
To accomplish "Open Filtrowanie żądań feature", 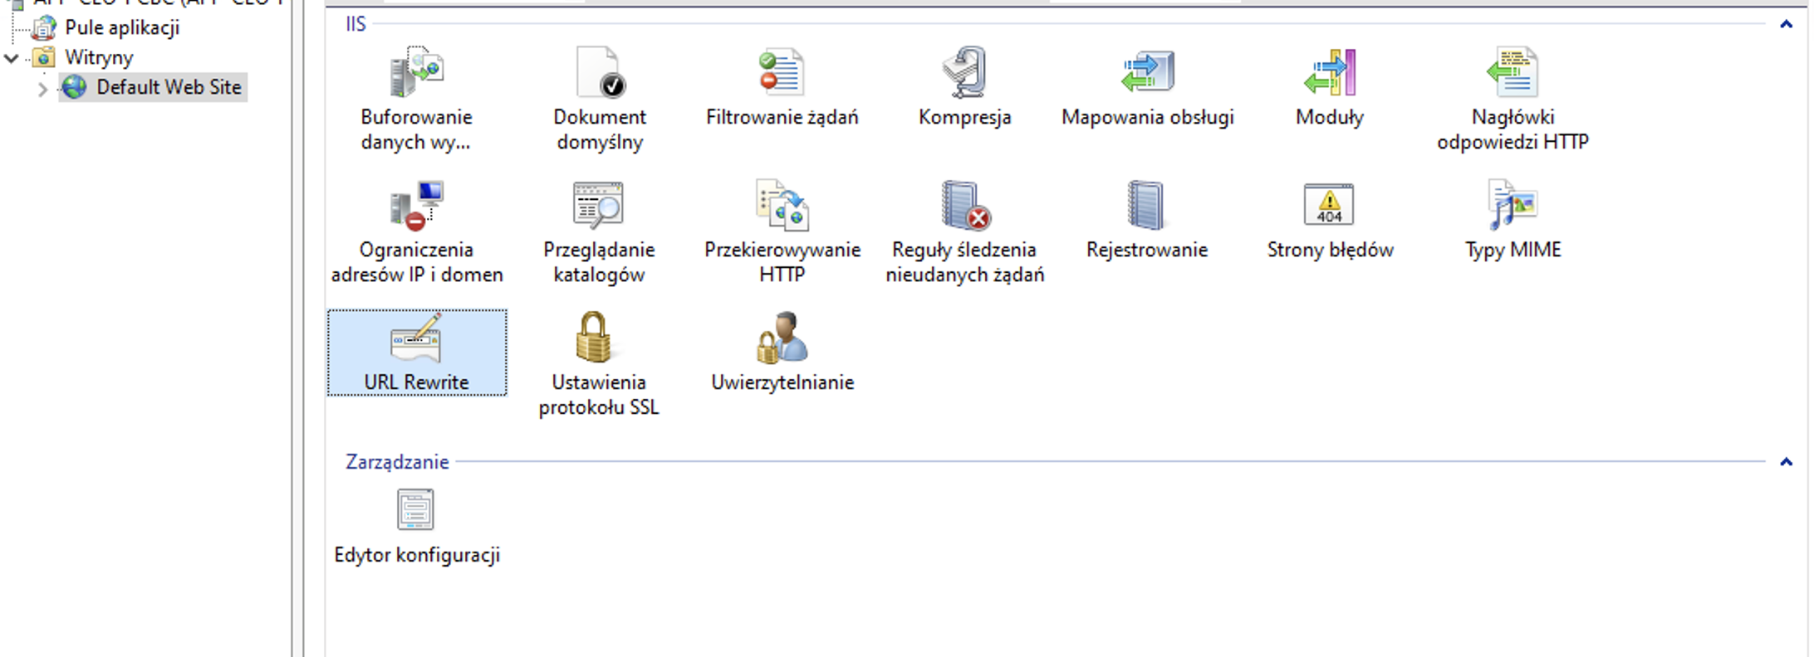I will pyautogui.click(x=782, y=87).
